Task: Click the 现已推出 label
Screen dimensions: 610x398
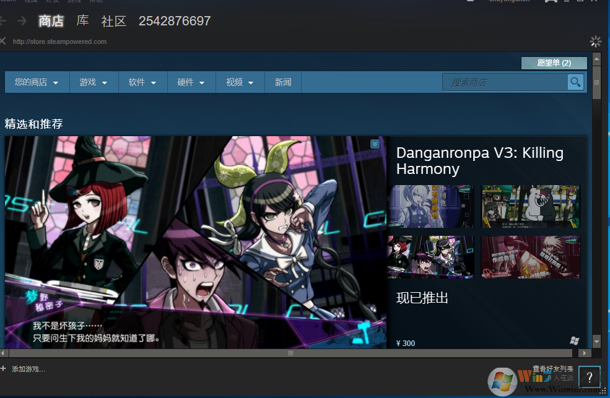Action: (422, 298)
